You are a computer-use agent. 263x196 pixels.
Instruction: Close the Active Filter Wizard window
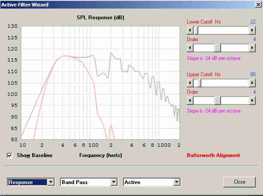258,5
